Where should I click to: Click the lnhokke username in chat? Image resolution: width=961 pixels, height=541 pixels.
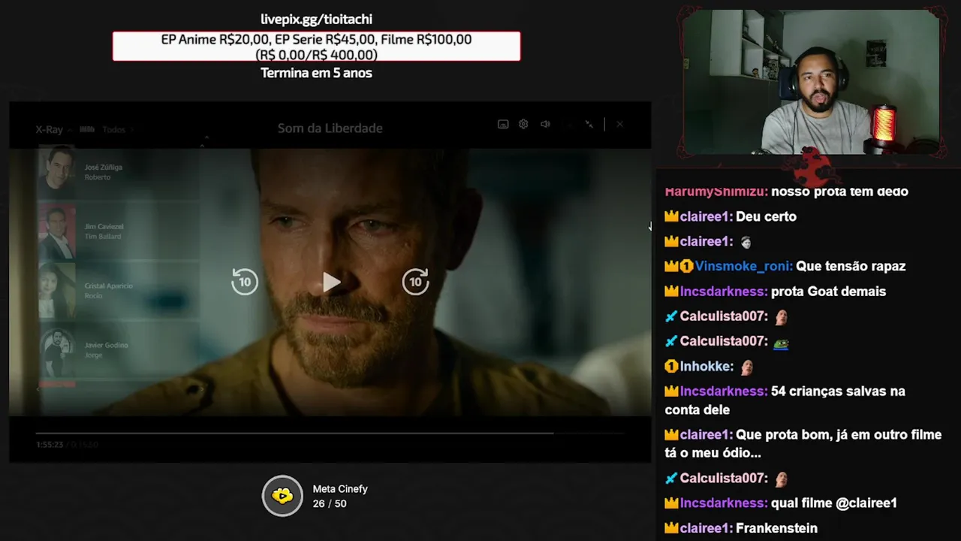coord(706,367)
